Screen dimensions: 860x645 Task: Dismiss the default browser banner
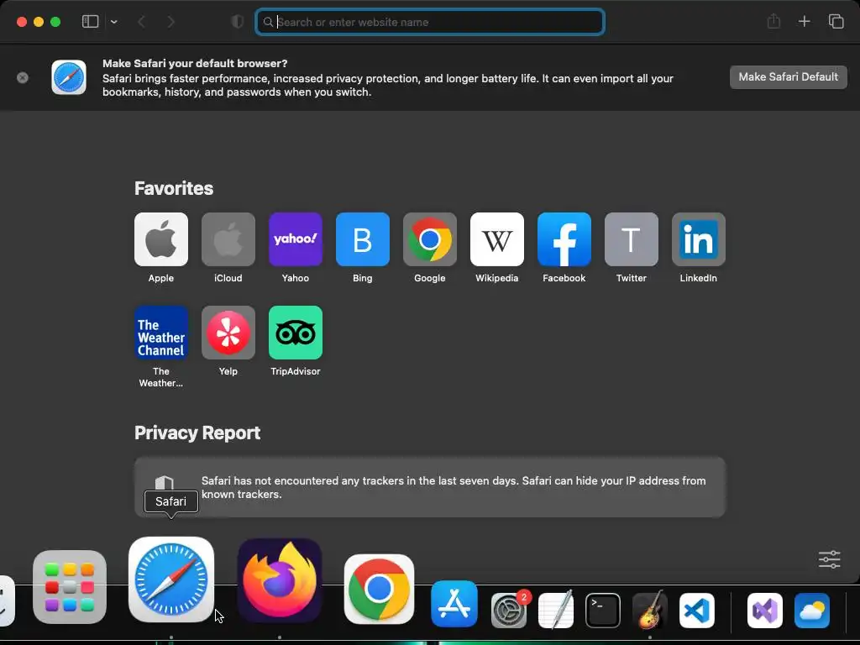(x=23, y=77)
